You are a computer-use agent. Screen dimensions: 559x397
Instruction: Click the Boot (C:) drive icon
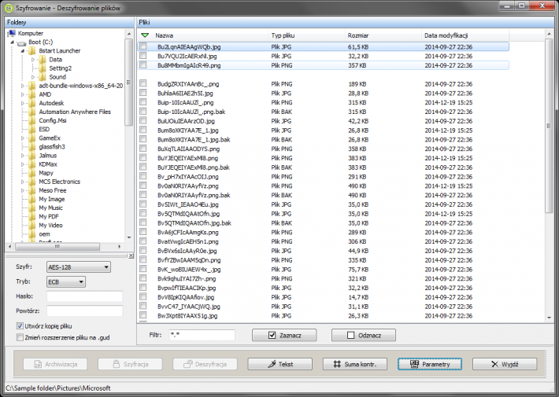point(22,42)
